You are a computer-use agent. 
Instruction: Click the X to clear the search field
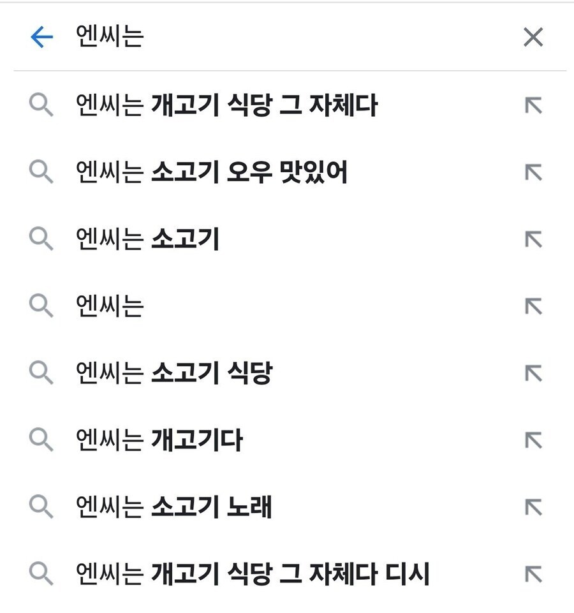[533, 38]
